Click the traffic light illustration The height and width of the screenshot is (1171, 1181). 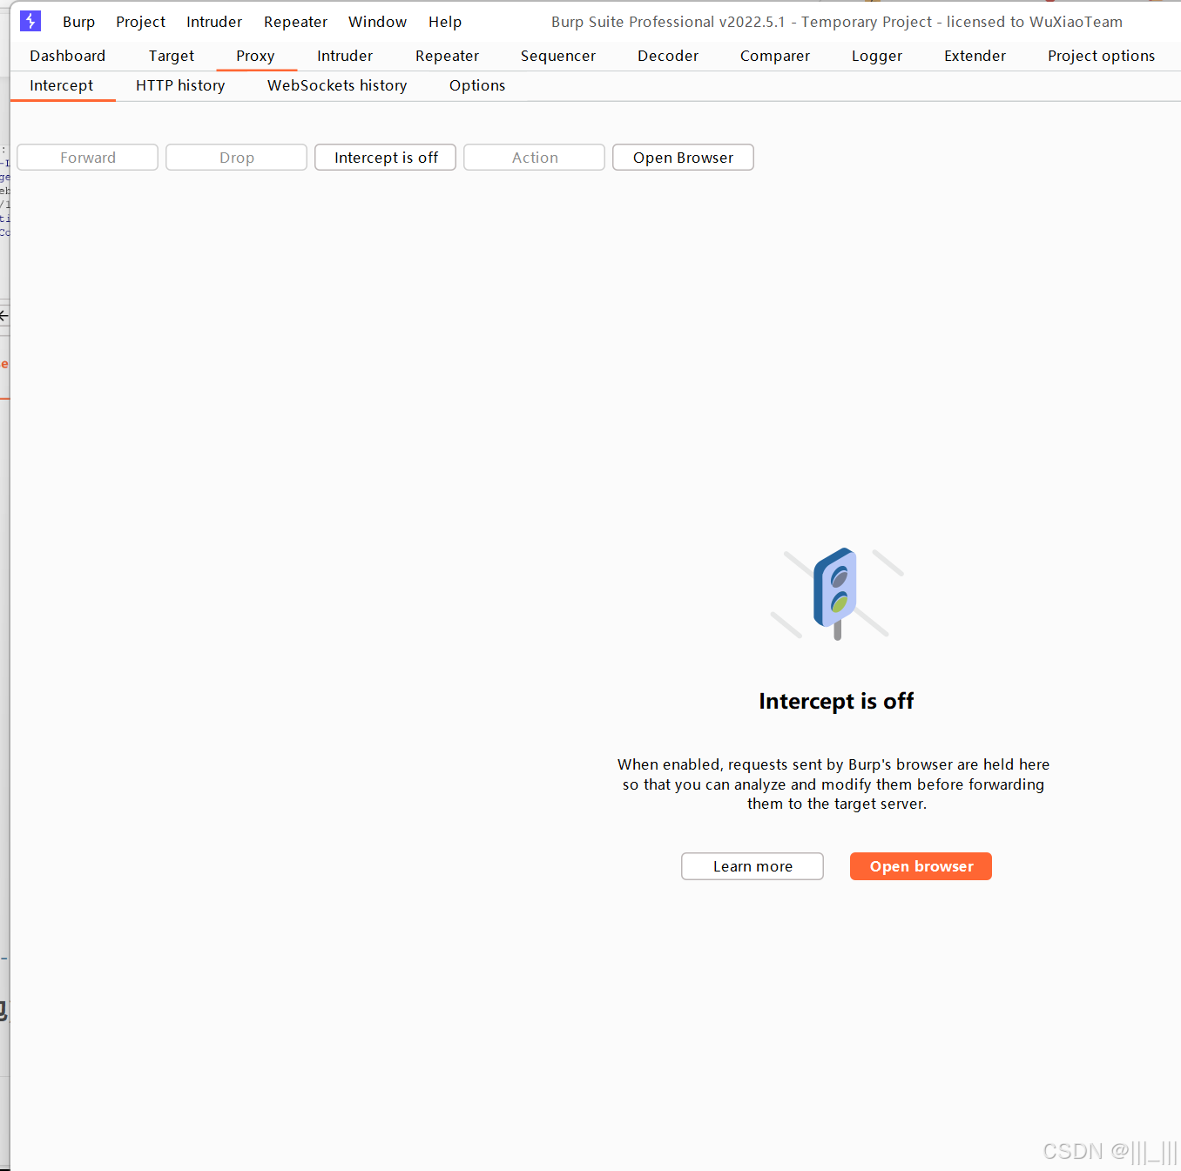[836, 594]
